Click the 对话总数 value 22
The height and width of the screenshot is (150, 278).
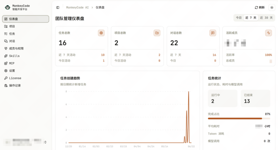[174, 43]
